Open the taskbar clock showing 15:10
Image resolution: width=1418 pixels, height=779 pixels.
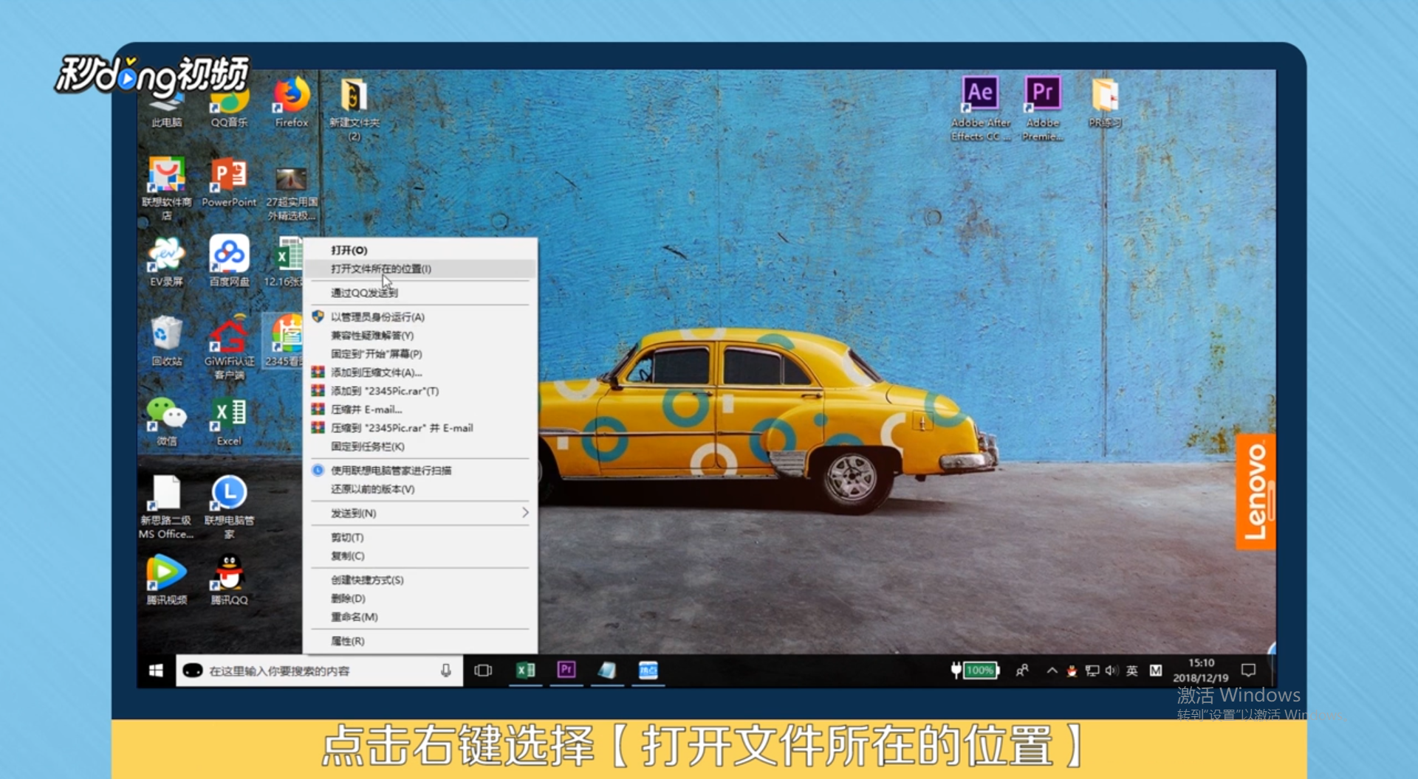pyautogui.click(x=1201, y=671)
